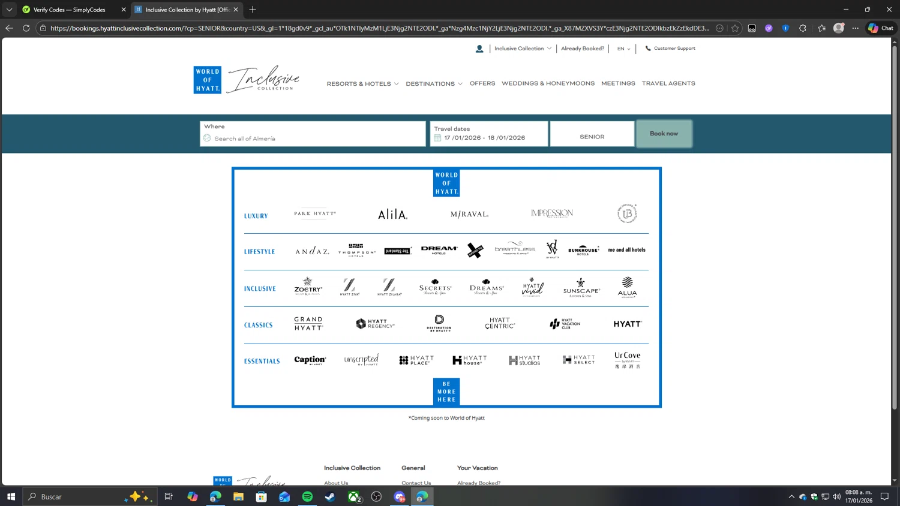
Task: Open Steam from the taskbar
Action: pyautogui.click(x=330, y=496)
